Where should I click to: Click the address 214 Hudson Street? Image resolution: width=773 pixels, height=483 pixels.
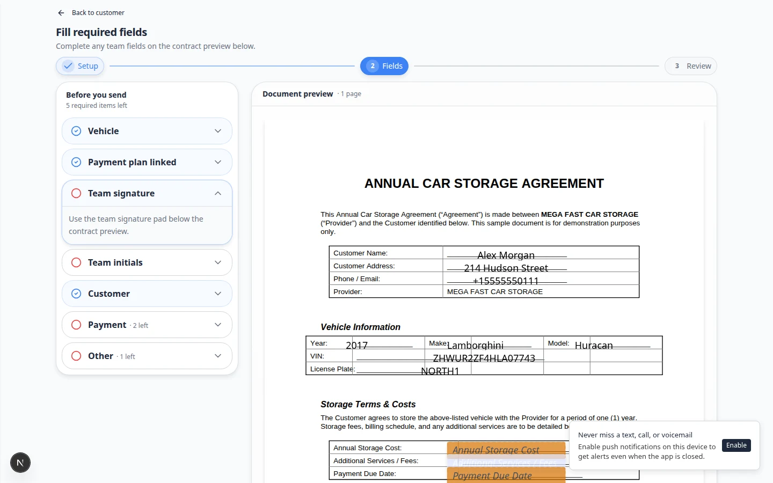click(x=506, y=268)
